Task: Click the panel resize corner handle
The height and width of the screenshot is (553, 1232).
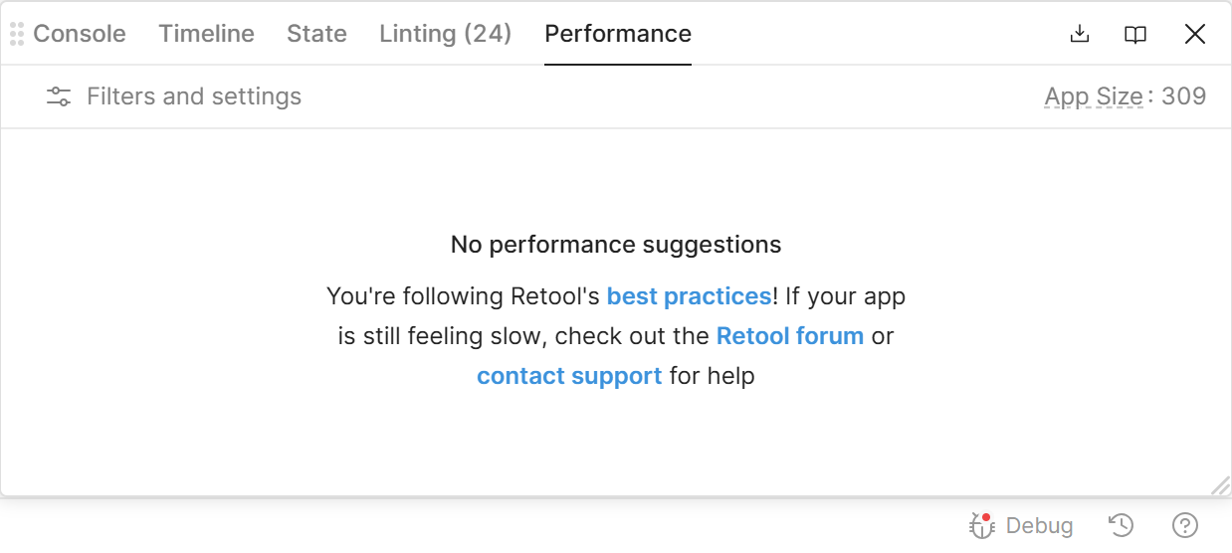Action: pyautogui.click(x=1220, y=485)
